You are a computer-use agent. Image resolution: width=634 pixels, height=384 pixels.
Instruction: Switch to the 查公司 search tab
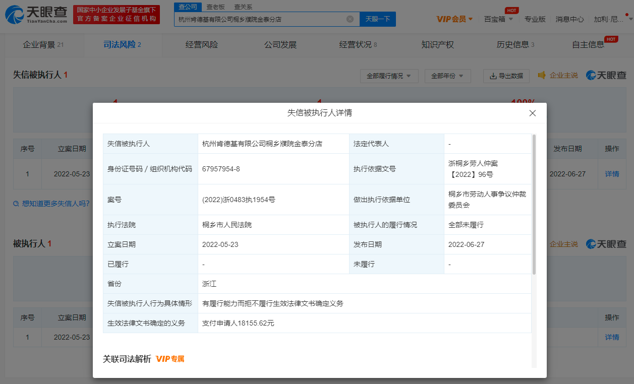188,7
